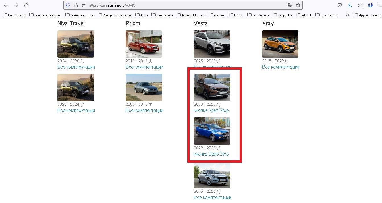The image size is (382, 203).
Task: Click the Vesta heading
Action: tap(201, 23)
